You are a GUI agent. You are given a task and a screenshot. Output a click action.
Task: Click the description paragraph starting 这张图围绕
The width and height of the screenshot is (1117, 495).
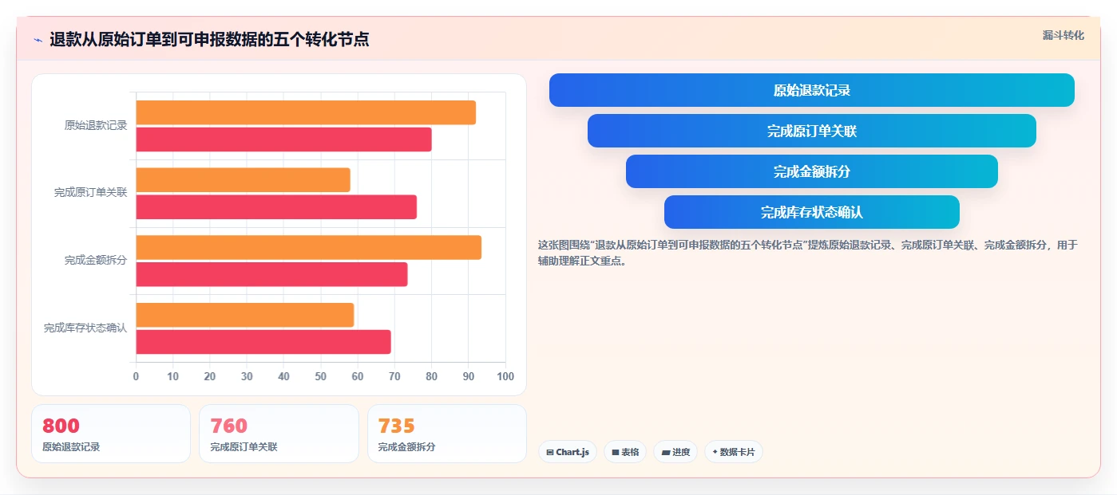(x=808, y=253)
